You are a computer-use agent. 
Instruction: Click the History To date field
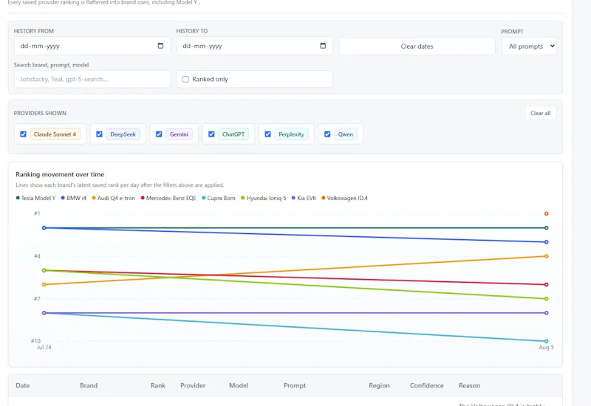(254, 46)
